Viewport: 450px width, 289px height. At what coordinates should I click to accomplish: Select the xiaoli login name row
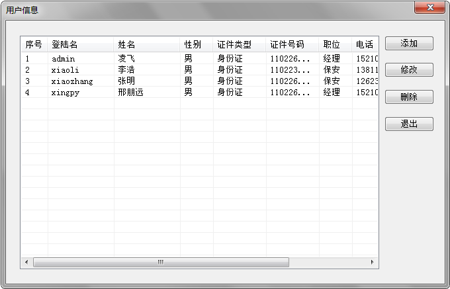tap(66, 70)
